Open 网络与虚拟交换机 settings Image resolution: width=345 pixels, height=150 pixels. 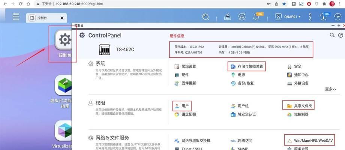pyautogui.click(x=192, y=141)
